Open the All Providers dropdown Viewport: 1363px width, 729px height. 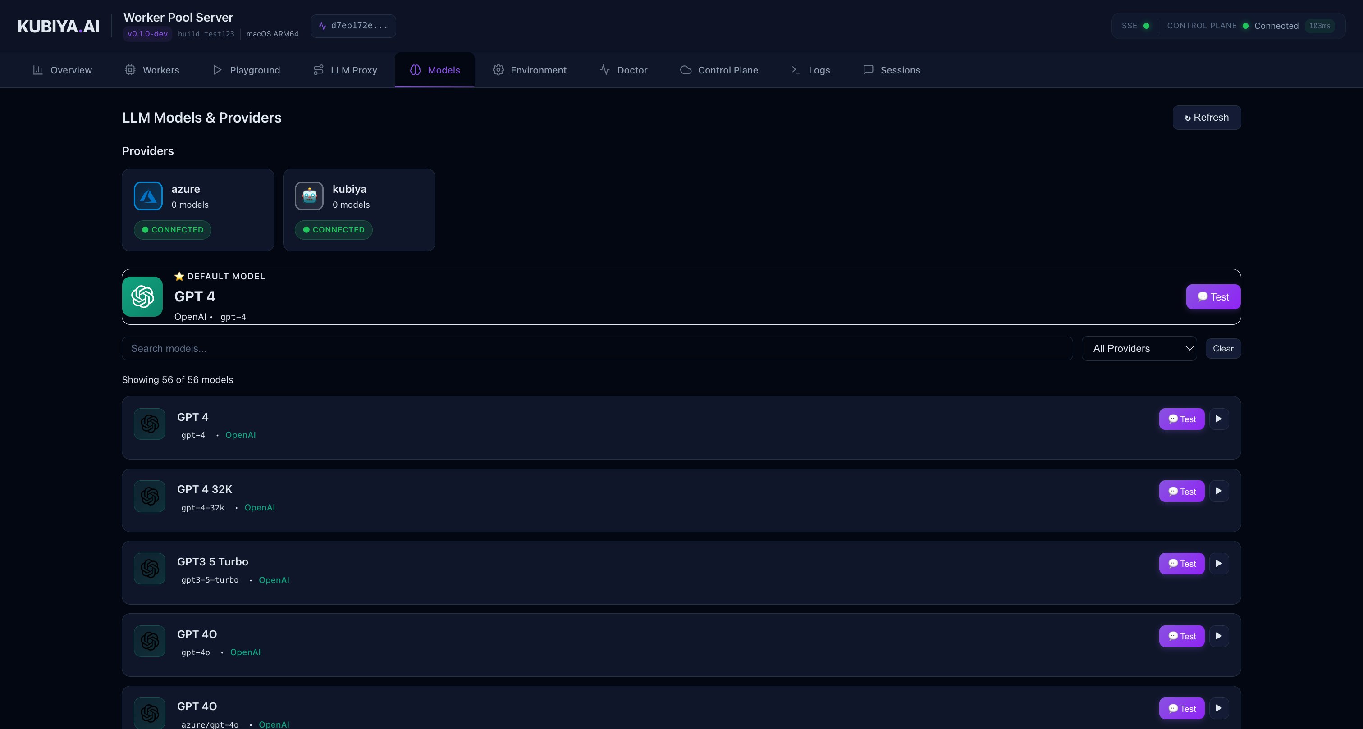click(x=1139, y=349)
